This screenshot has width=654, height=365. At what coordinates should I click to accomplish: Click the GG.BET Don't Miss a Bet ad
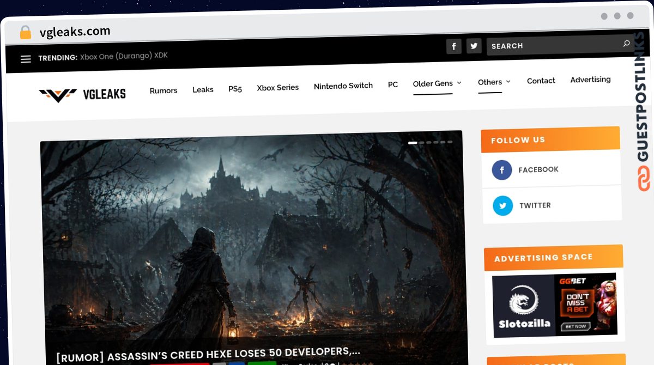[586, 304]
